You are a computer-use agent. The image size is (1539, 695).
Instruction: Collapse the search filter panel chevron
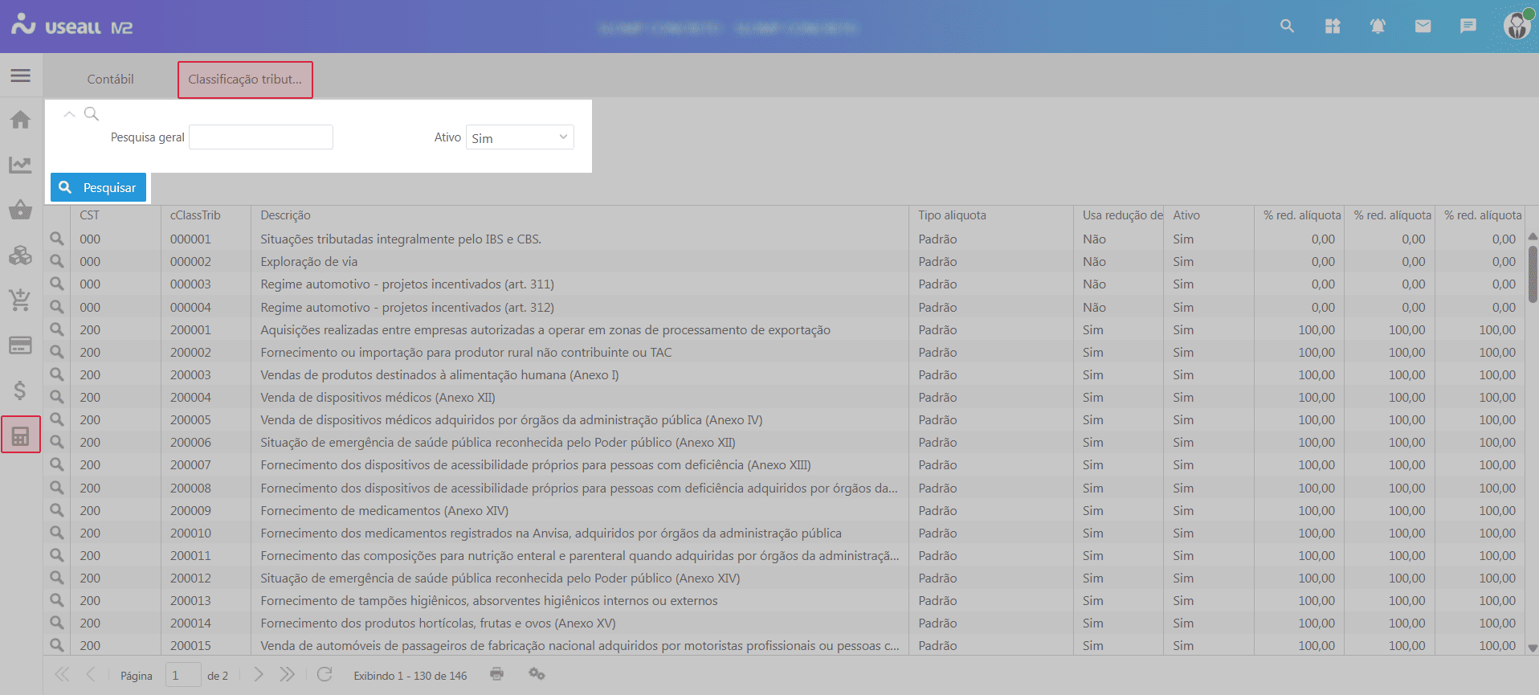(70, 114)
